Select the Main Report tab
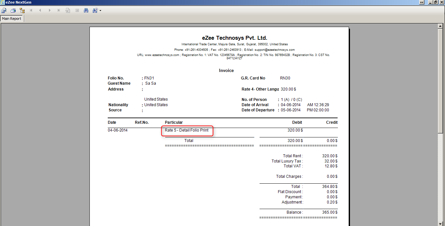This screenshot has height=226, width=445. click(11, 19)
